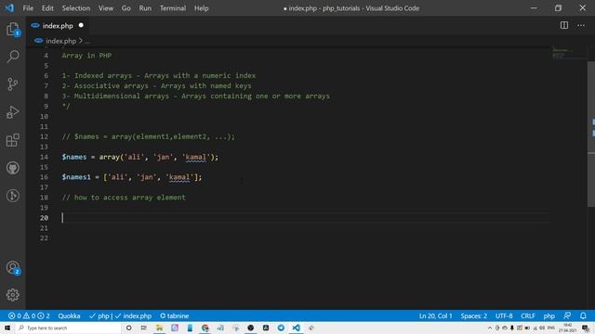
Task: Open Task View on the taskbar
Action: coord(144,328)
